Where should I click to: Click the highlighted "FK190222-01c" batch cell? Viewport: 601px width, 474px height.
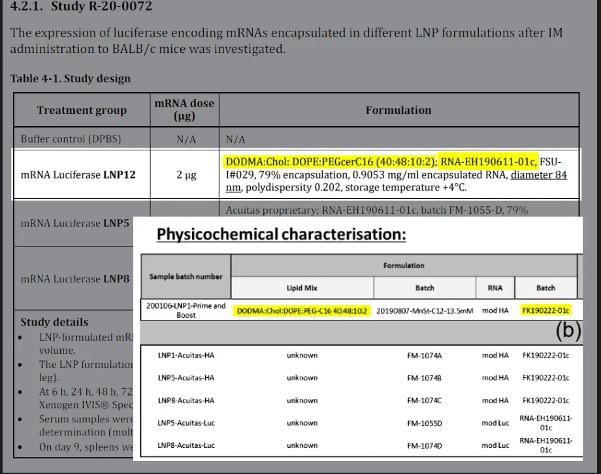point(545,310)
